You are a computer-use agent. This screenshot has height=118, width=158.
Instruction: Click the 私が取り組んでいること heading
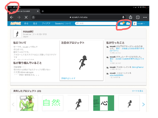point(27,63)
